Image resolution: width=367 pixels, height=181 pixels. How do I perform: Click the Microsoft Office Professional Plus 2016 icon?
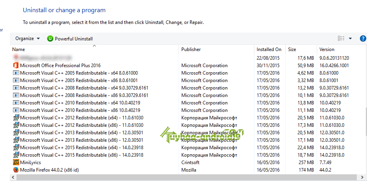(16, 66)
